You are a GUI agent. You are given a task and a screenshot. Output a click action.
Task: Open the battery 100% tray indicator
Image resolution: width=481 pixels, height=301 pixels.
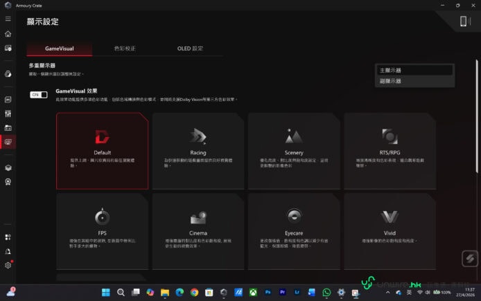tap(441, 293)
